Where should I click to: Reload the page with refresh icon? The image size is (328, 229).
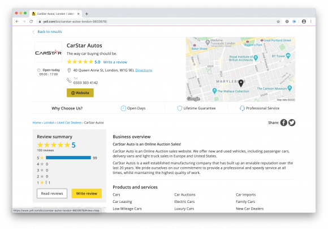point(31,22)
